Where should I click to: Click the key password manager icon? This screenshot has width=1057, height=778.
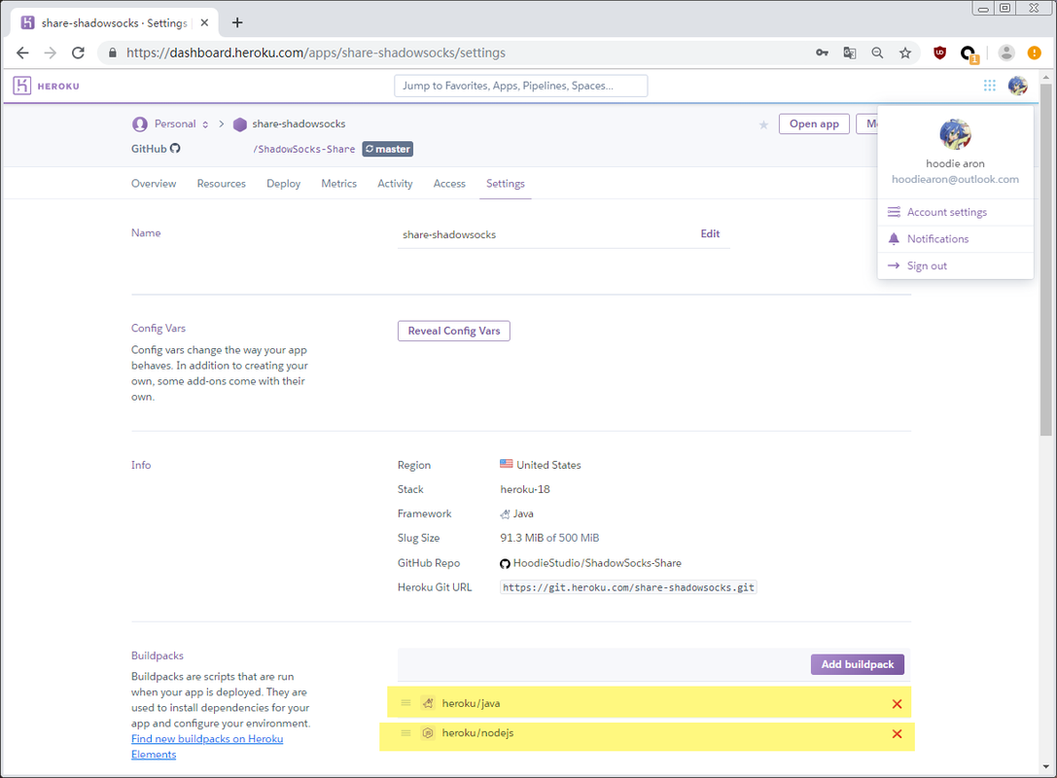point(822,53)
